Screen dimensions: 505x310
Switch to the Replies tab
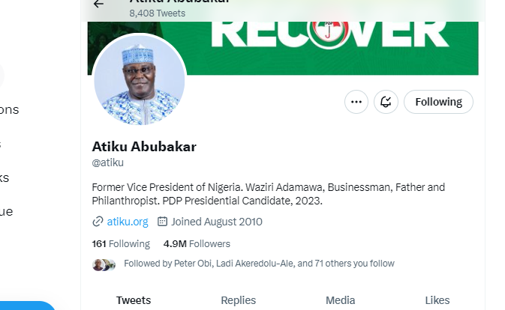[x=238, y=300]
